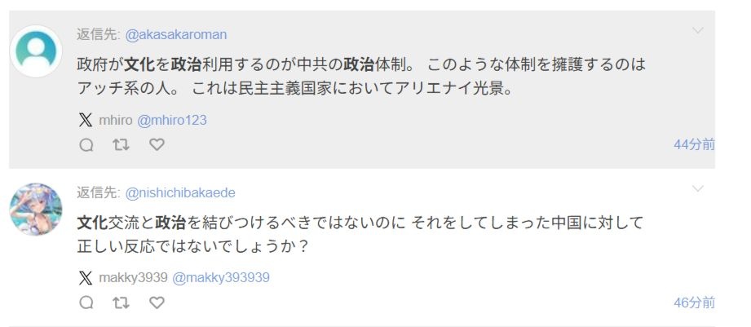Open the 44分前 timestamp link

pos(694,144)
